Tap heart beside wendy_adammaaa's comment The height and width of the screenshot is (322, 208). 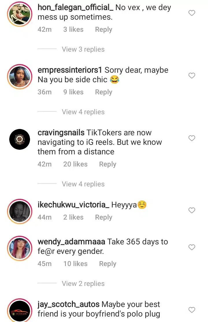point(192,247)
